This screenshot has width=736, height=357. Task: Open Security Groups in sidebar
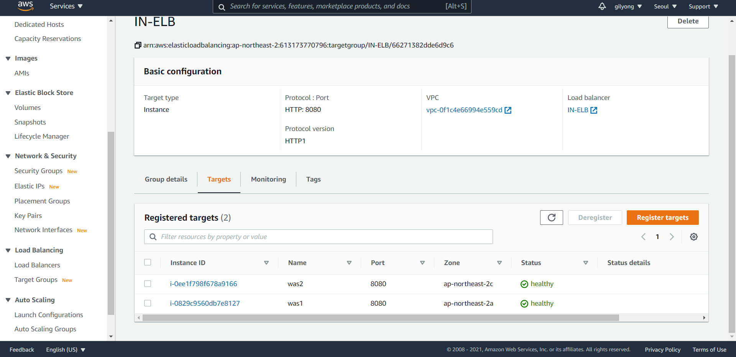tap(38, 171)
